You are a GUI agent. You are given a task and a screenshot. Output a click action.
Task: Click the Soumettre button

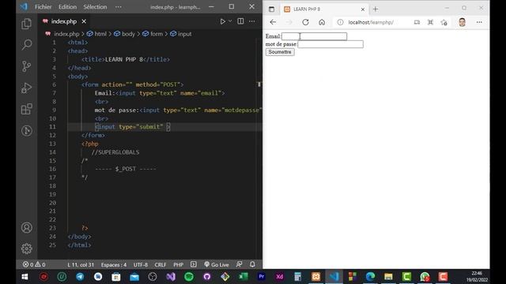[280, 52]
